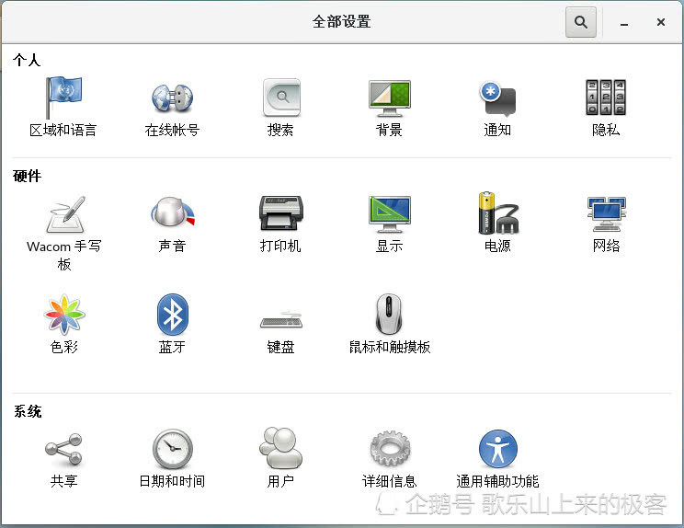Open Printers (打印机) icon
The width and height of the screenshot is (684, 528).
[281, 212]
